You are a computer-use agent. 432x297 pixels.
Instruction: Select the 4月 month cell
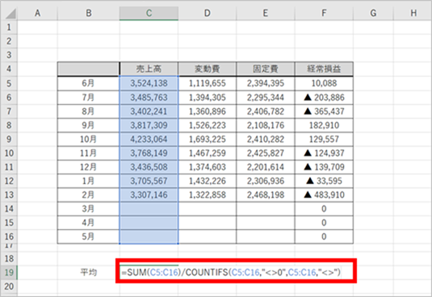89,223
